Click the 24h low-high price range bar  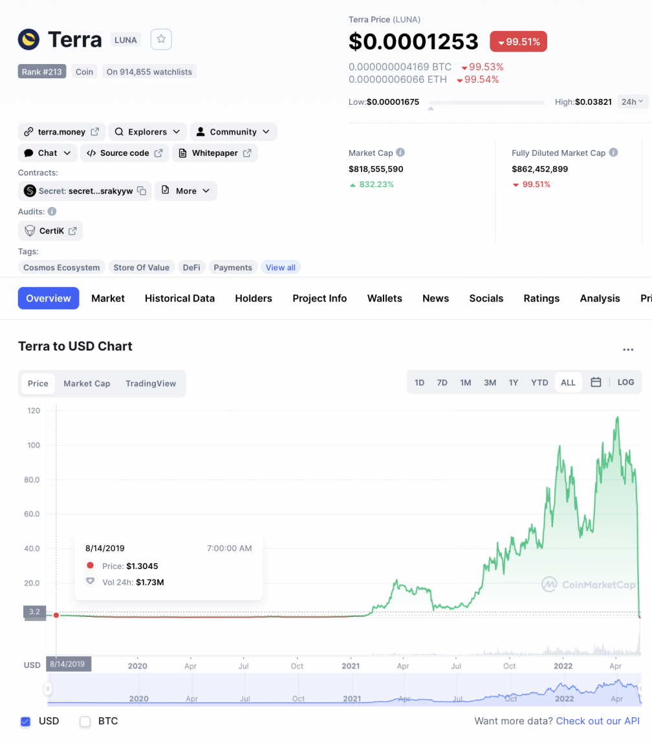[487, 103]
